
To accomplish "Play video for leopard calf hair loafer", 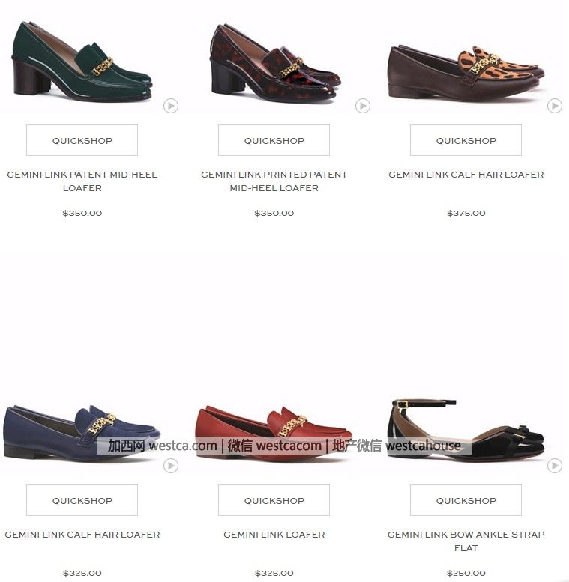I will point(555,106).
